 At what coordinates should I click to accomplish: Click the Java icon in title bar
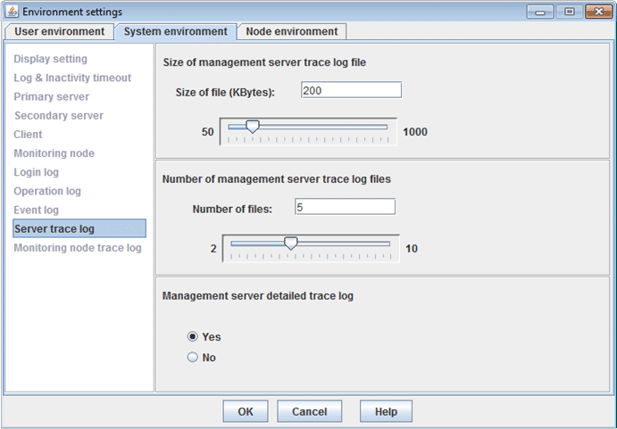click(x=12, y=12)
